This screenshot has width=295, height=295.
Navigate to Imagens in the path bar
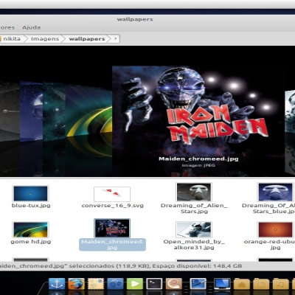45,38
